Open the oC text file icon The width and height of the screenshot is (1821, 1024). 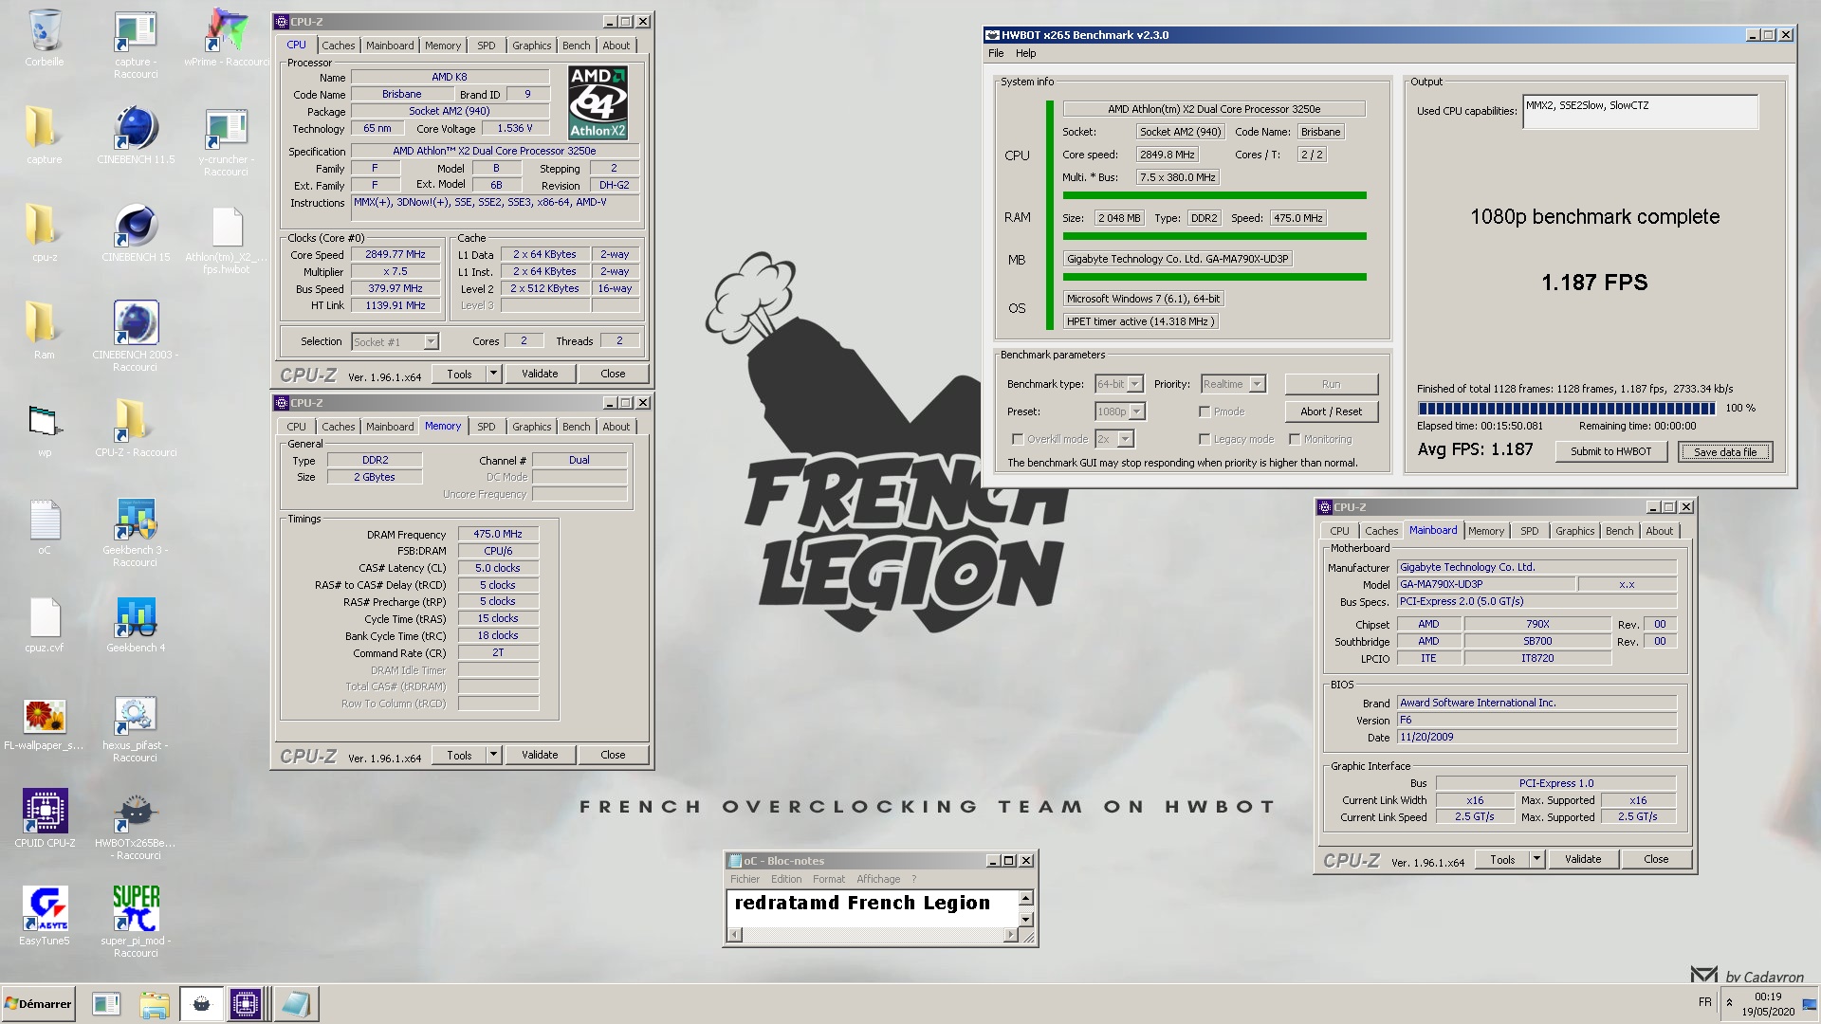(44, 521)
